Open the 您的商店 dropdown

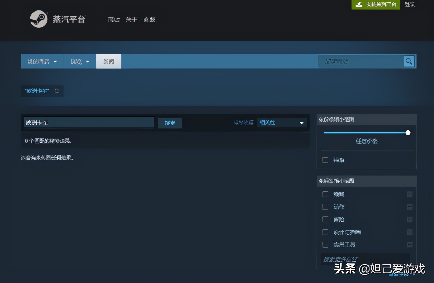click(x=42, y=61)
